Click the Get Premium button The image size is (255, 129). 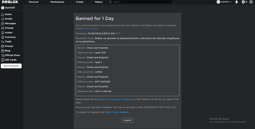[11, 66]
